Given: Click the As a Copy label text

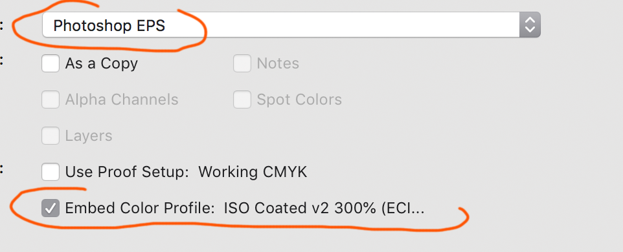Looking at the screenshot, I should [101, 63].
